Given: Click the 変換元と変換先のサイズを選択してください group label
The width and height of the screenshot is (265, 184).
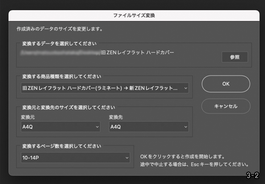Looking at the screenshot, I should (x=69, y=107).
